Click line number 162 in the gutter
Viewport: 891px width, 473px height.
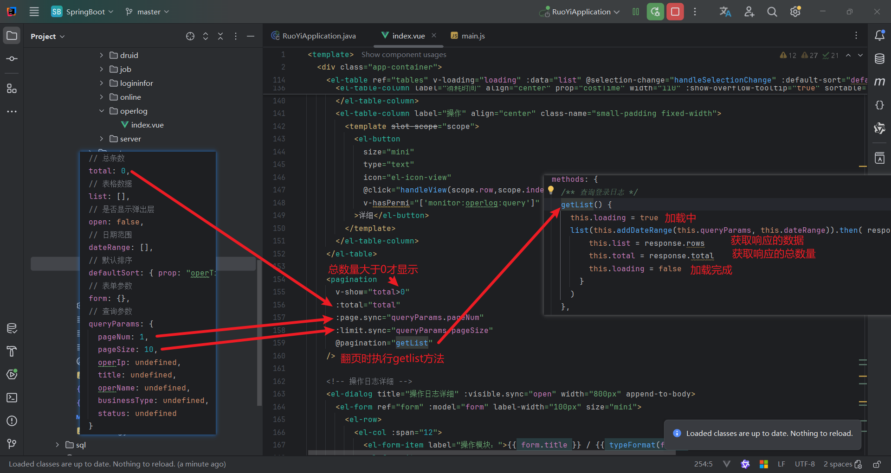(x=279, y=381)
